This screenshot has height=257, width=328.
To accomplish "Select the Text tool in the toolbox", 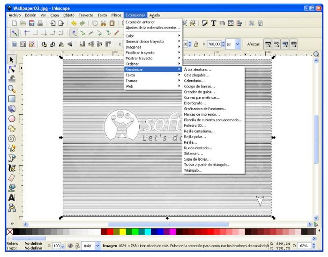I will pyautogui.click(x=12, y=198).
